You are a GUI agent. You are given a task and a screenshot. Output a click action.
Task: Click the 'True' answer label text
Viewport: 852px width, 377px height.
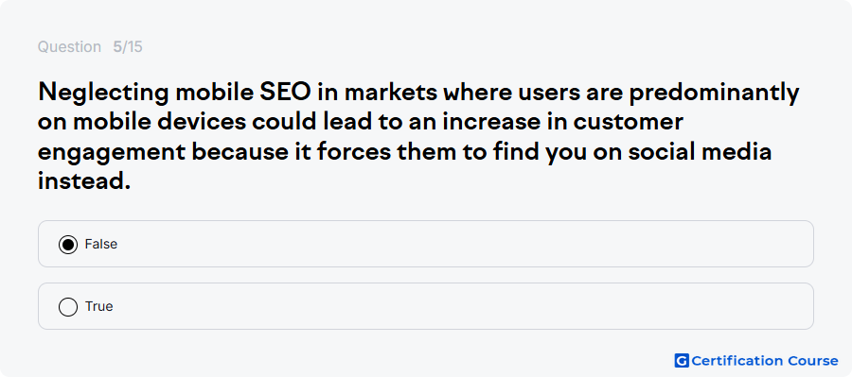point(98,306)
